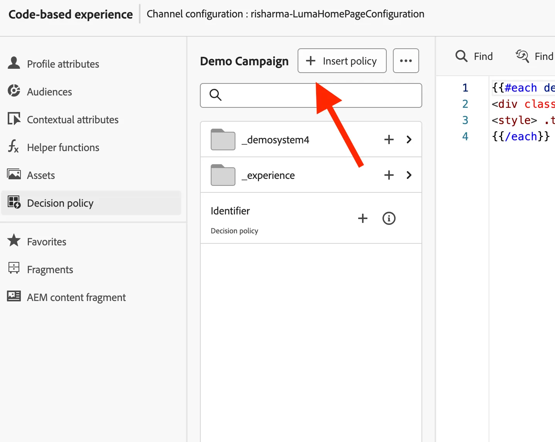Click the Code-based experience title
This screenshot has width=555, height=442.
71,14
